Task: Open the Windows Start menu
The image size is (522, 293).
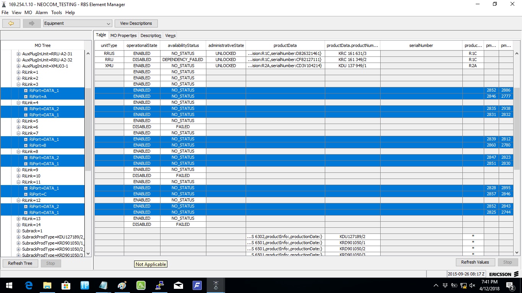Action: point(9,285)
